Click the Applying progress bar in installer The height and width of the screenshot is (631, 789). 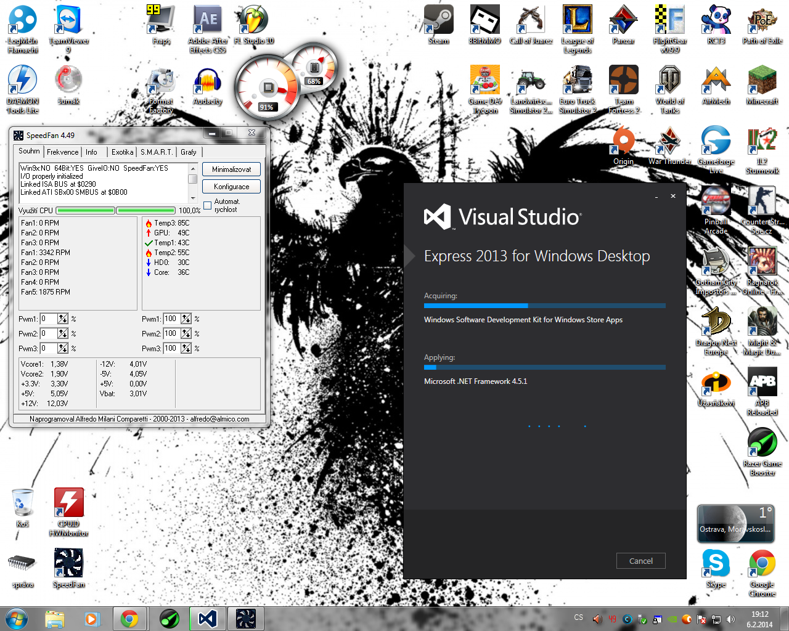(545, 367)
